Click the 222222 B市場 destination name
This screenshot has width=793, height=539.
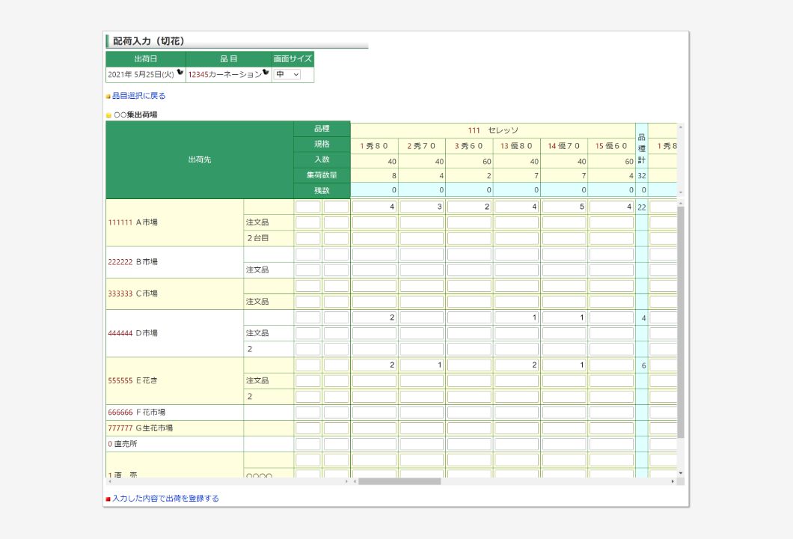(x=132, y=262)
